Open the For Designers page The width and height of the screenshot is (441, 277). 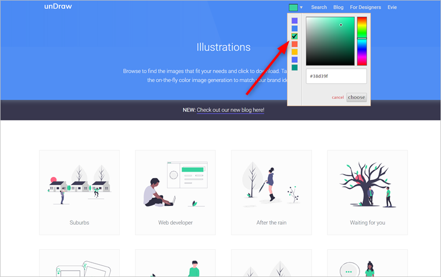pyautogui.click(x=365, y=8)
